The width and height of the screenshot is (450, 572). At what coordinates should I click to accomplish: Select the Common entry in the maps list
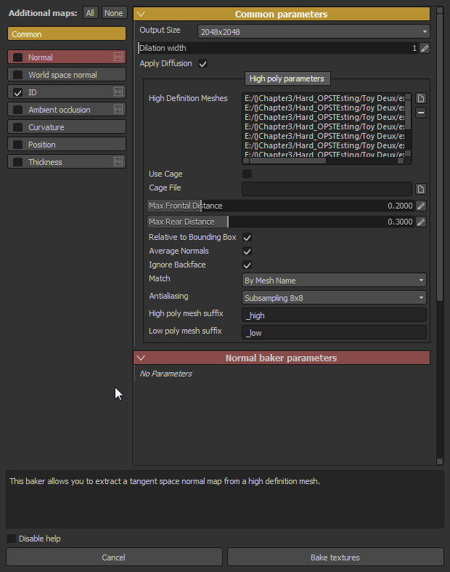point(67,34)
